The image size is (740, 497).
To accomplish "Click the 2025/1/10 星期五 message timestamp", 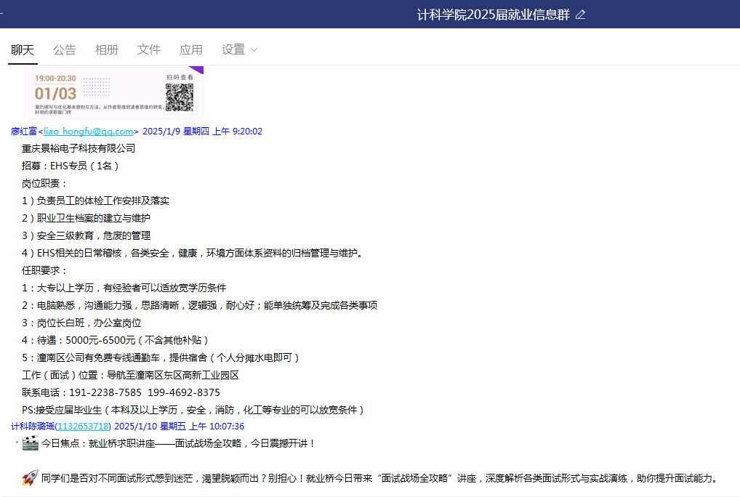I will 180,427.
